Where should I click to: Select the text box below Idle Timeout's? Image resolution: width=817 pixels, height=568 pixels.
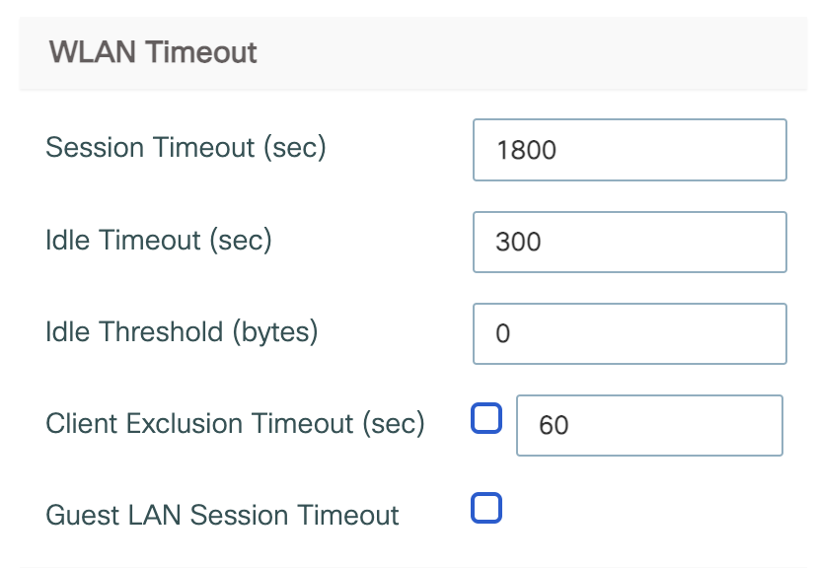click(x=630, y=333)
